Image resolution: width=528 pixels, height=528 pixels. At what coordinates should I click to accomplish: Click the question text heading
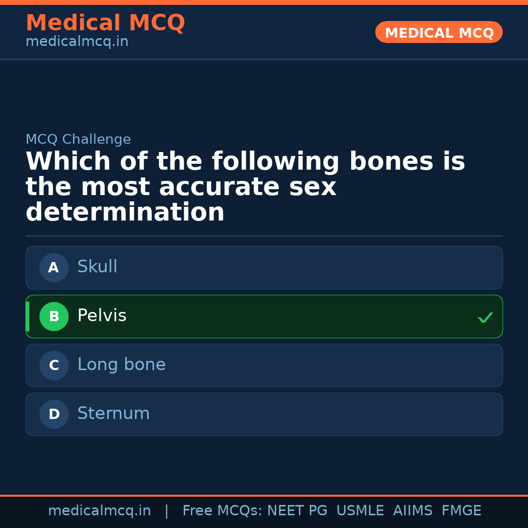point(245,187)
